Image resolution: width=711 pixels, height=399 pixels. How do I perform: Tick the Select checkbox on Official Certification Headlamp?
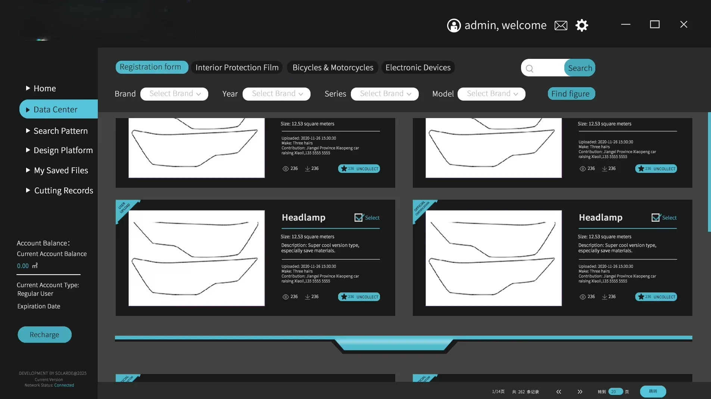[x=655, y=218]
